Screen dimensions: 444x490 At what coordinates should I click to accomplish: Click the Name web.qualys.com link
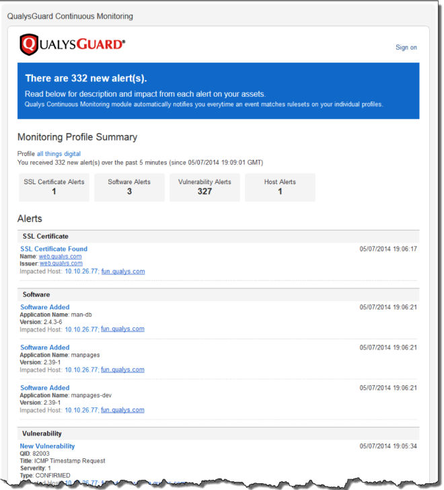tap(60, 256)
